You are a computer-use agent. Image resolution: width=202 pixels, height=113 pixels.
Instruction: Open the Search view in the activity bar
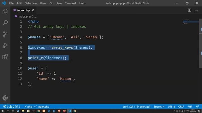click(x=5, y=23)
